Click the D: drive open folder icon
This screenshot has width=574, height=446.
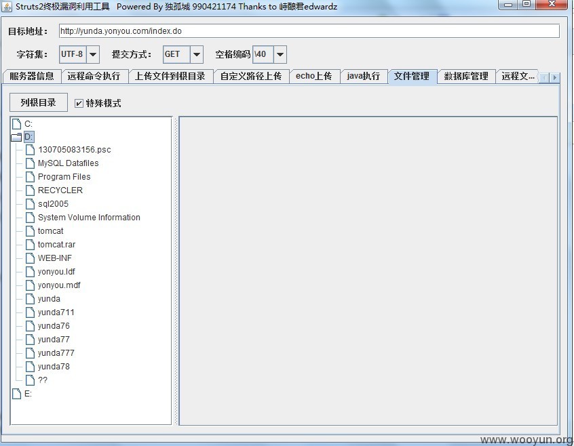pyautogui.click(x=16, y=138)
